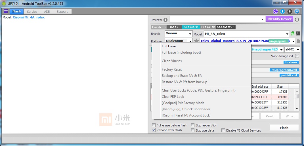Enable Skip userdata option
Image resolution: width=304 pixels, height=146 pixels.
192,130
